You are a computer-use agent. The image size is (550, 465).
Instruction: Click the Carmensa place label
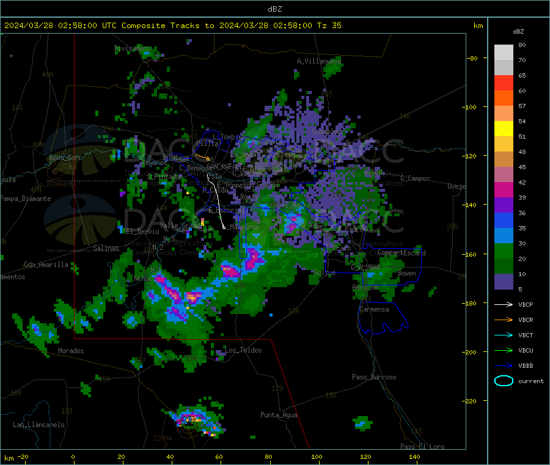[374, 309]
